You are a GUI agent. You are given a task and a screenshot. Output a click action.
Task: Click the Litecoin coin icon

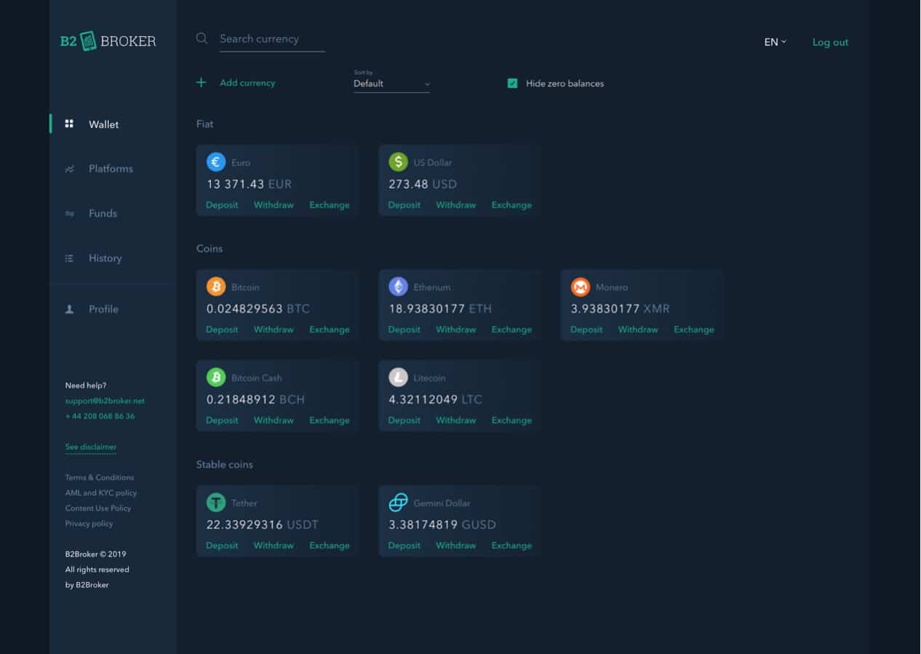(x=398, y=378)
